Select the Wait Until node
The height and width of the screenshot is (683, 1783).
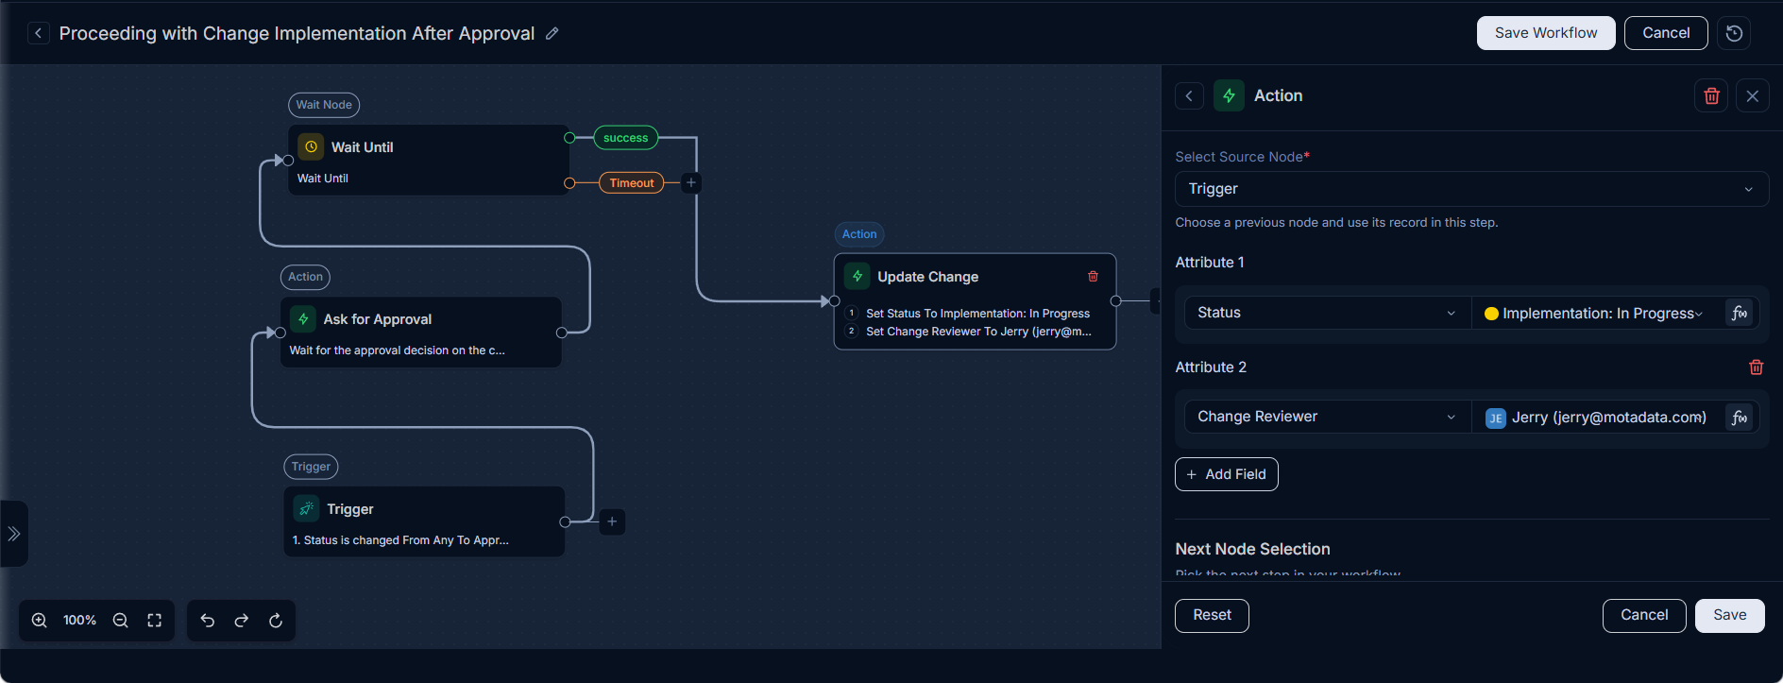pos(429,161)
